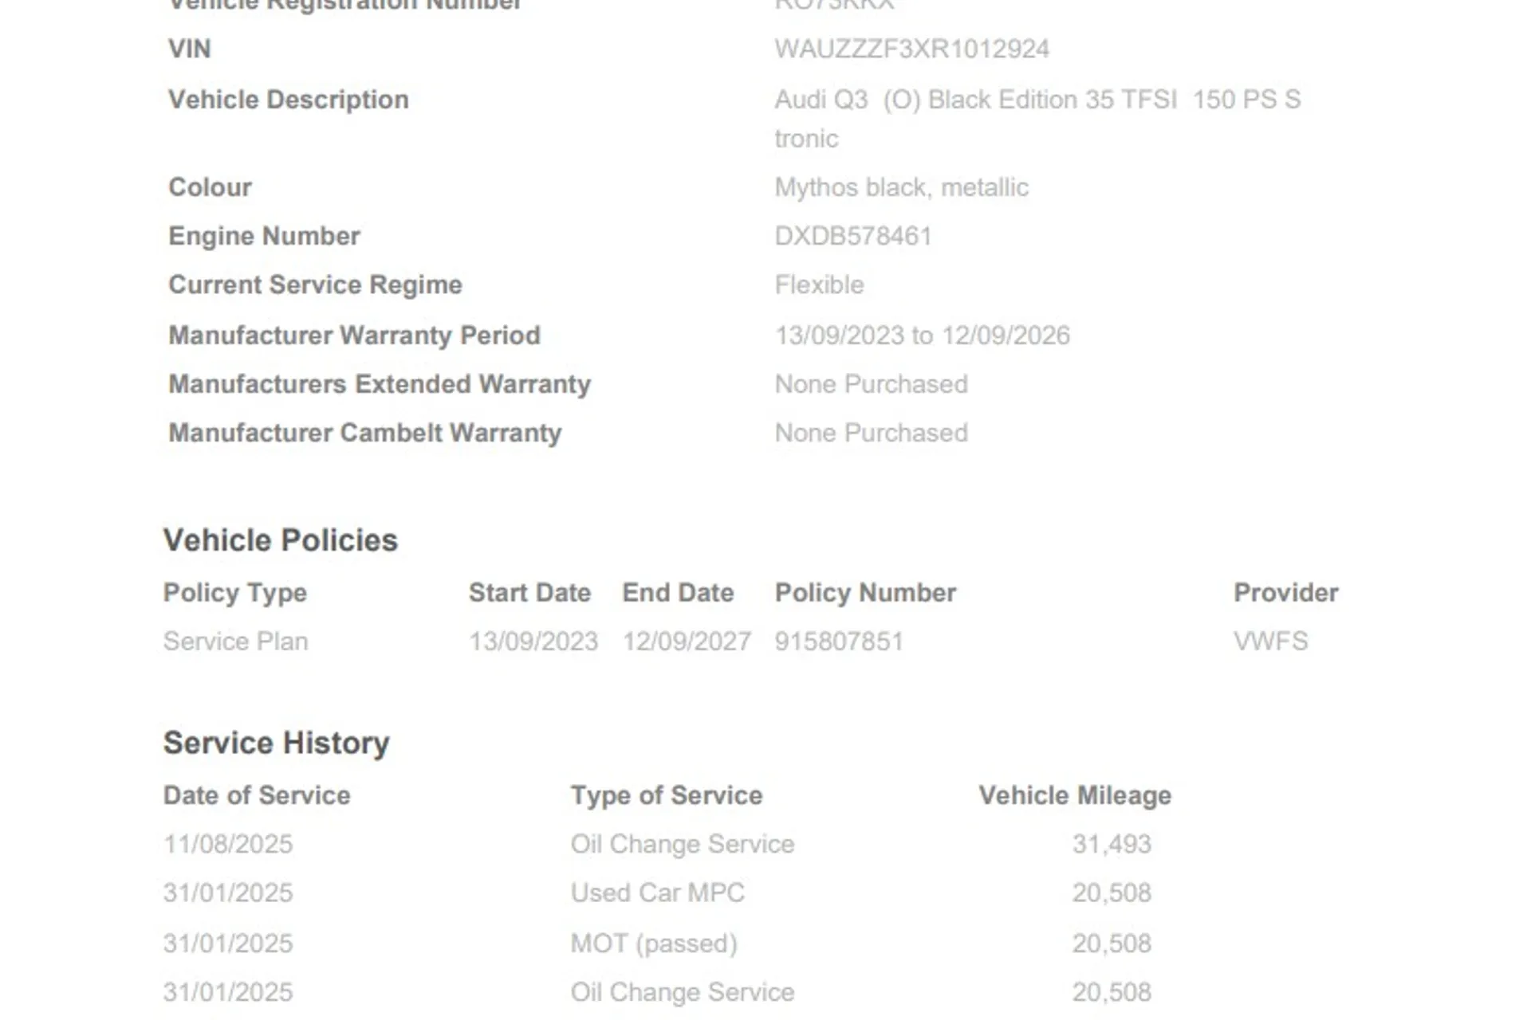Click the Policy Number column header

[865, 593]
